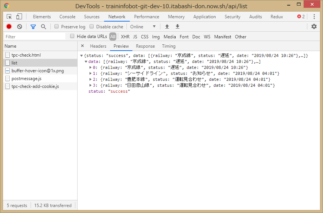Screen dimensions: 323x213
Task: Click the inspect element picker icon
Action: coord(9,17)
